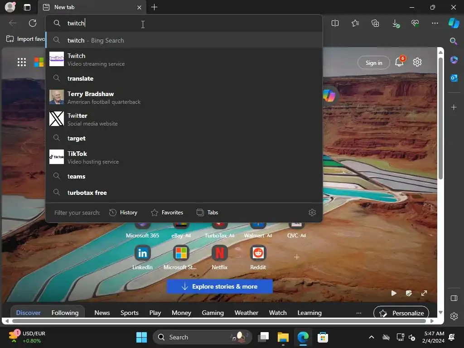Select the translate suggestion
464x348 pixels.
point(184,78)
